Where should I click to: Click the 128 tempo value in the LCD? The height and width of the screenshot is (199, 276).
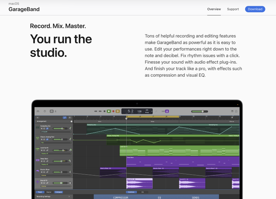tap(139, 111)
